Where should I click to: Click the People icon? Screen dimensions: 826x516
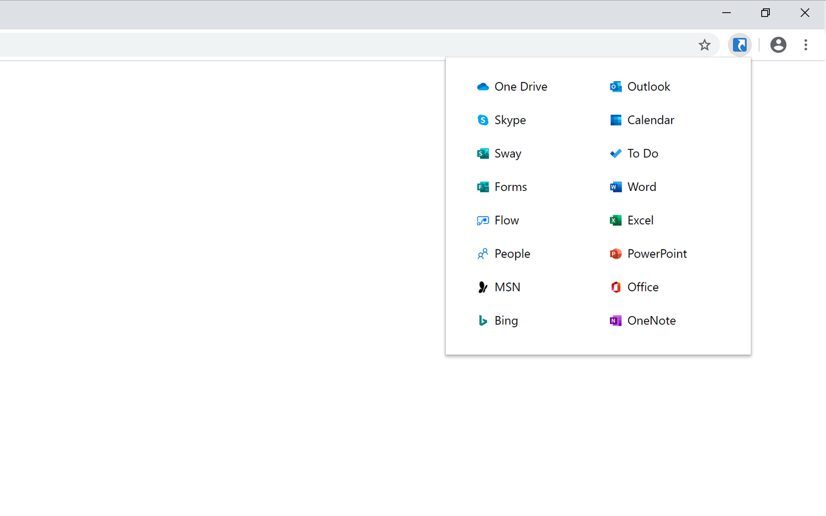[483, 254]
